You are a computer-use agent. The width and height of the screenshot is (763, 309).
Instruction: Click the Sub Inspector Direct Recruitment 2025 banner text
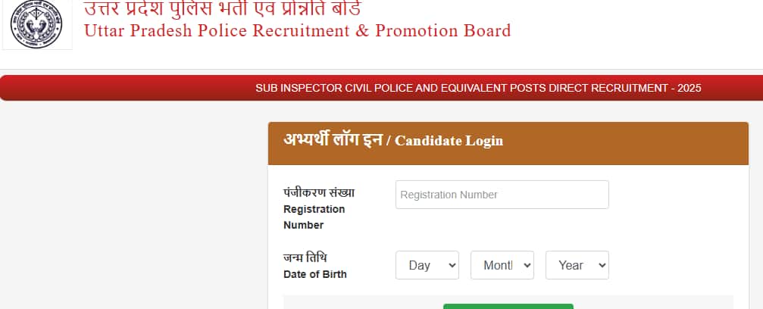coord(478,88)
